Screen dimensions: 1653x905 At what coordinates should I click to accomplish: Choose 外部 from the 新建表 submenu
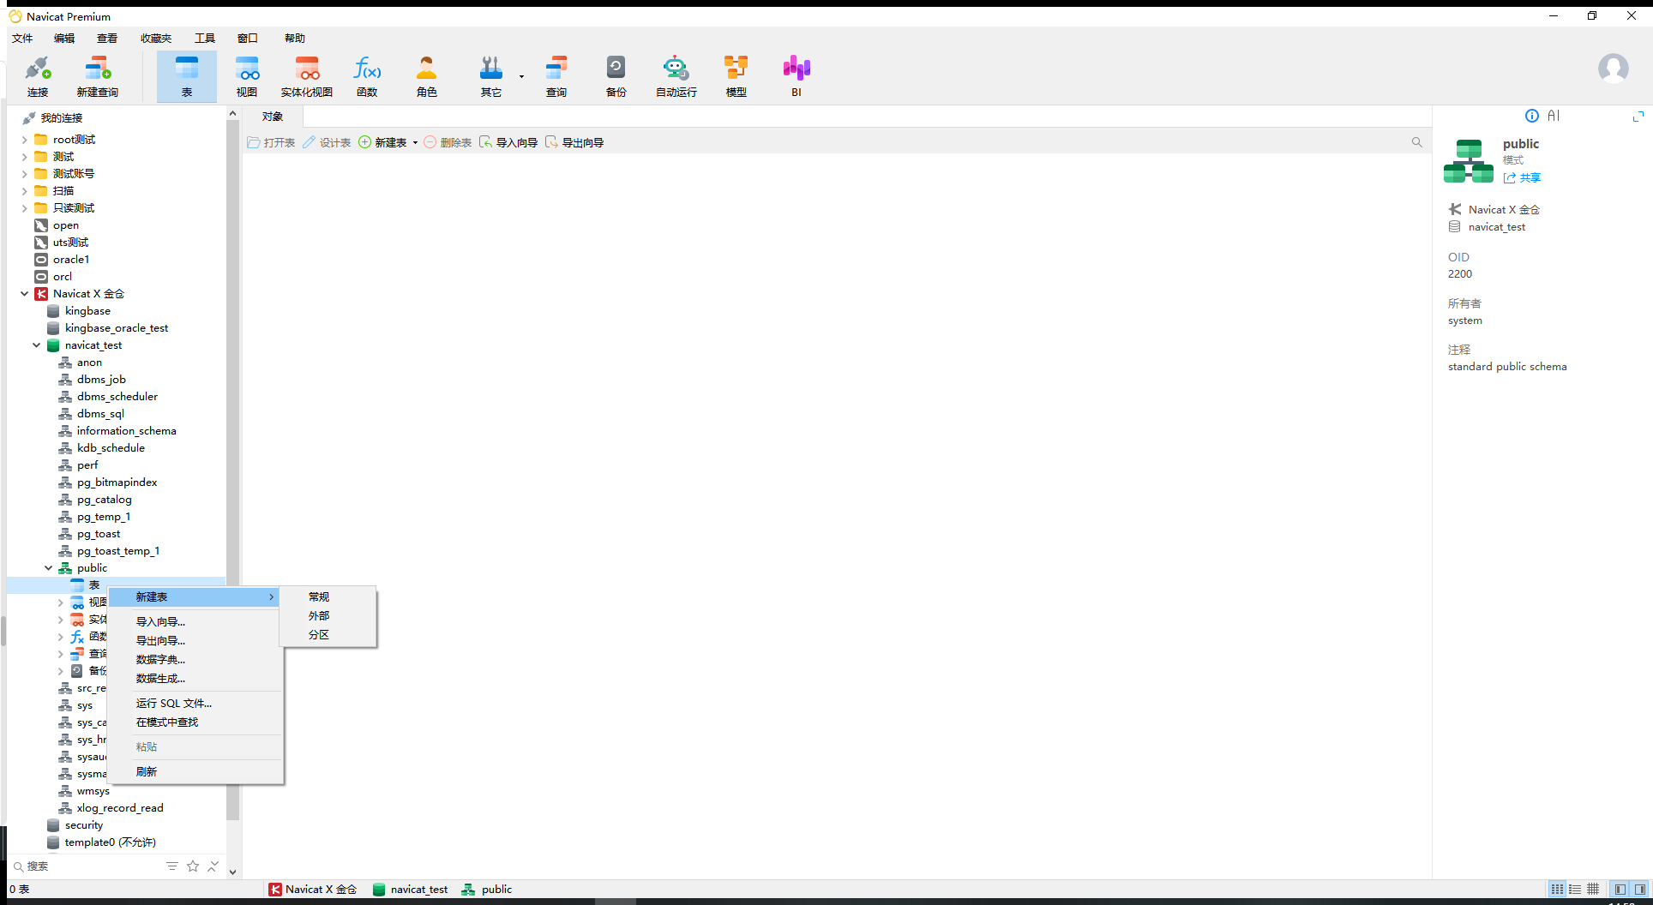click(328, 616)
